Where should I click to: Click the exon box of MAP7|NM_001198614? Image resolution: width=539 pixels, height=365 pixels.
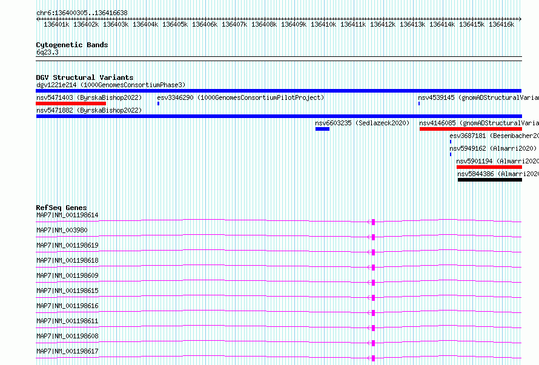(x=373, y=222)
